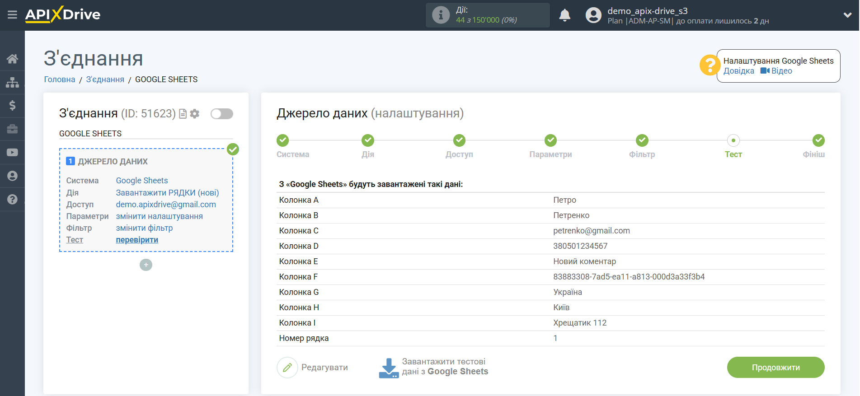The width and height of the screenshot is (860, 396).
Task: Click the connection notes document icon
Action: [183, 114]
